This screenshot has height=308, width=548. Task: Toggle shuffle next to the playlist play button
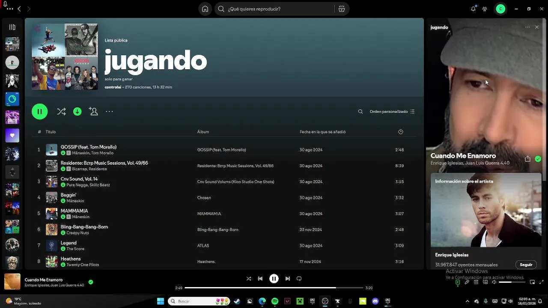pyautogui.click(x=61, y=112)
